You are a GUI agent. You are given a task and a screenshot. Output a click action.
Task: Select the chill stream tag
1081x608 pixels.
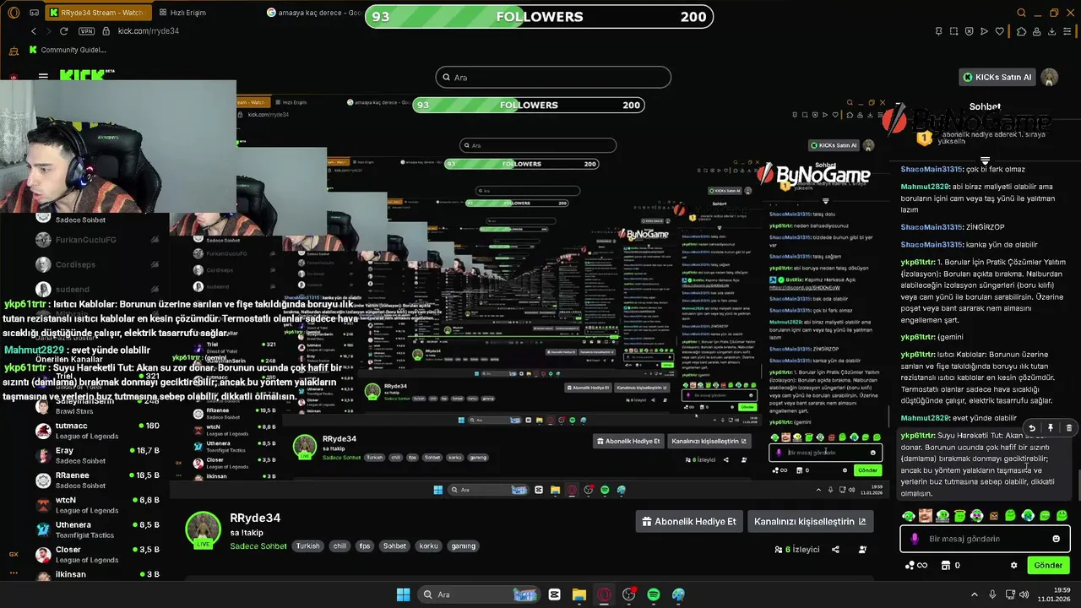click(x=340, y=546)
